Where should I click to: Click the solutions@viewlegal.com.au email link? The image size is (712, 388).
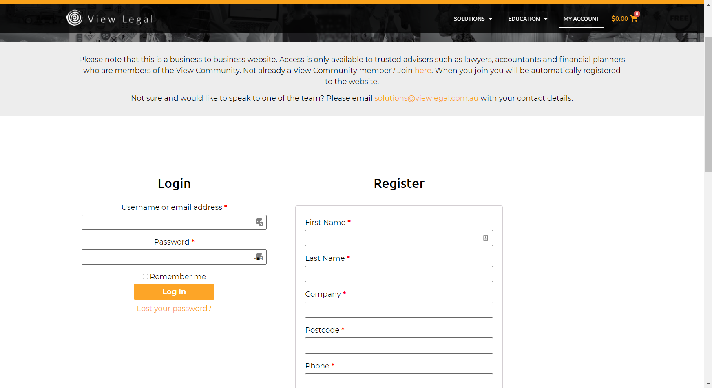click(x=426, y=98)
